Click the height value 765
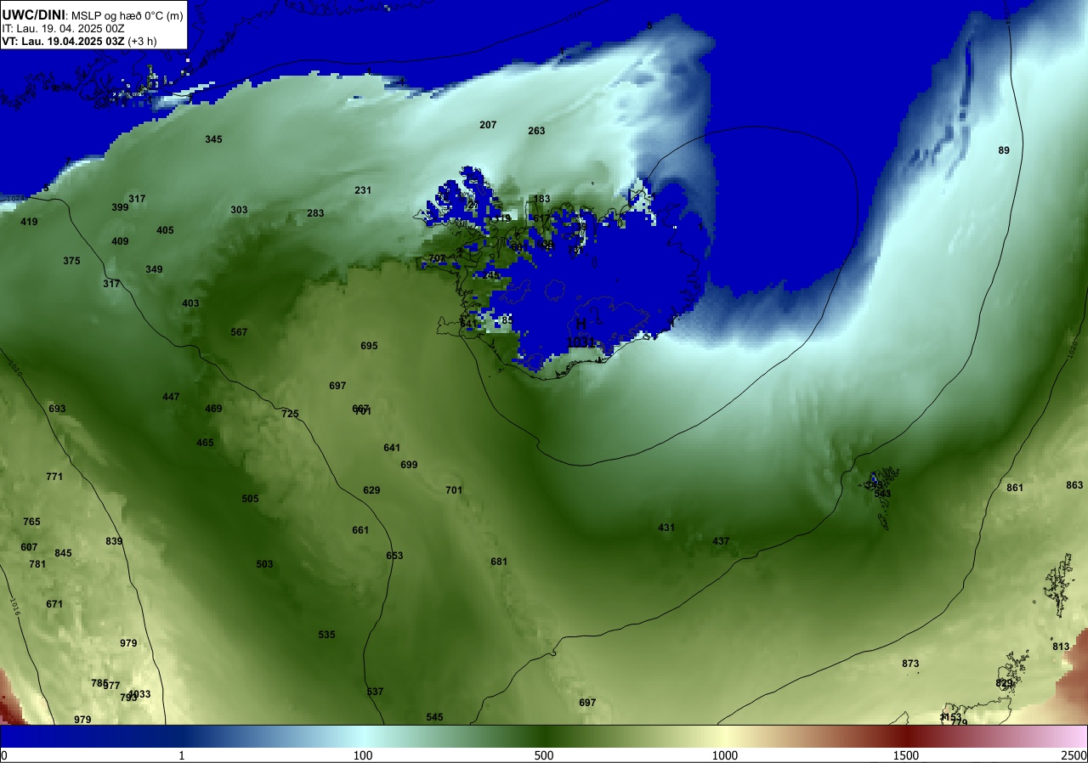This screenshot has height=763, width=1088. point(31,522)
